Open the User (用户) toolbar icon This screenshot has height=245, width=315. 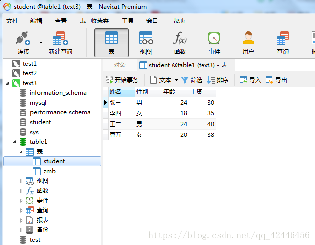(248, 38)
